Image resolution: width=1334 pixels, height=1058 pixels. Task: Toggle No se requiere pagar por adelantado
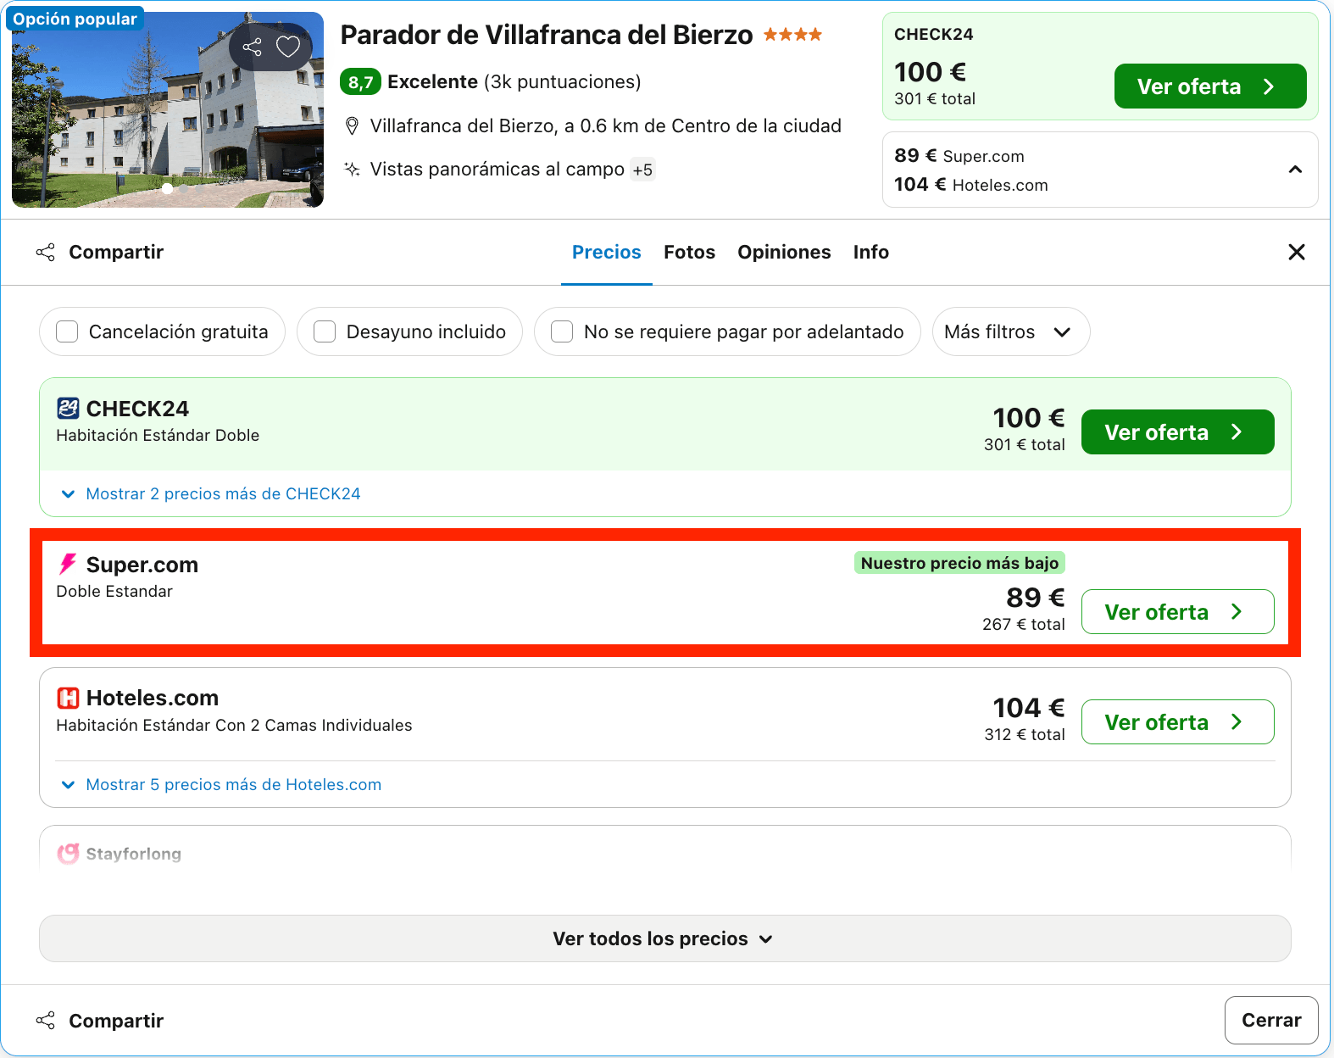pyautogui.click(x=562, y=331)
